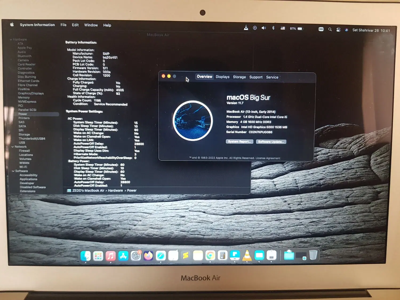Select Bluetooth in the Hardware list
Screen dimensions: 400x300
(x=25, y=56)
